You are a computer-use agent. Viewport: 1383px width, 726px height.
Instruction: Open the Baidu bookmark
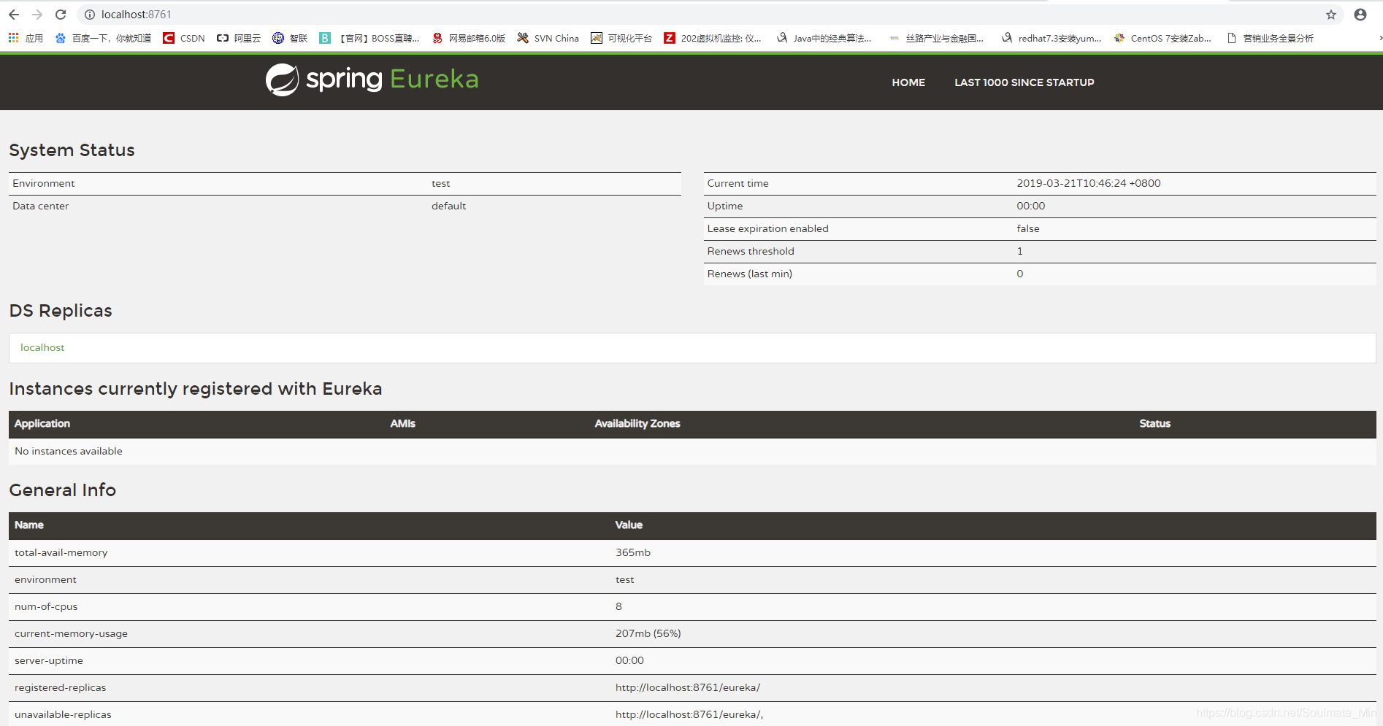coord(103,38)
